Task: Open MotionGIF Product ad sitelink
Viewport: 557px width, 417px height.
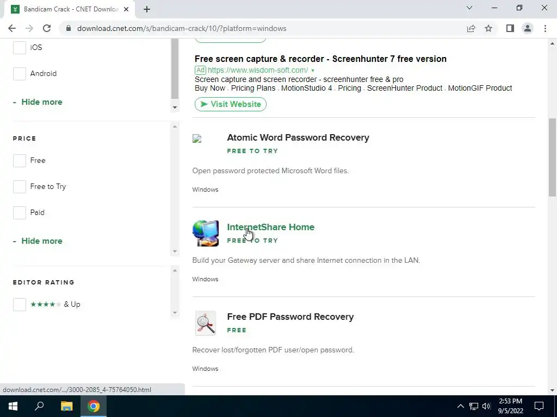Action: (480, 88)
